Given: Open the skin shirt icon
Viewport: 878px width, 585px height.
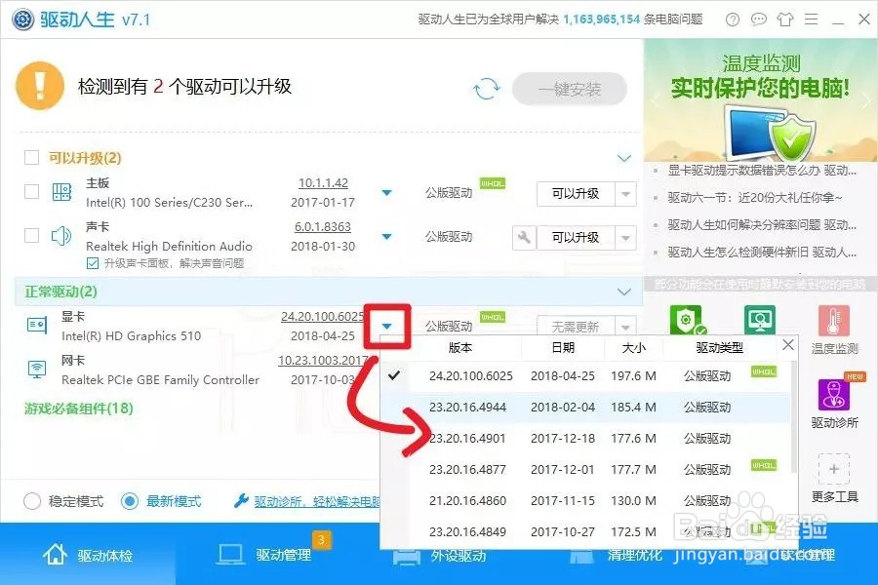Looking at the screenshot, I should point(785,19).
